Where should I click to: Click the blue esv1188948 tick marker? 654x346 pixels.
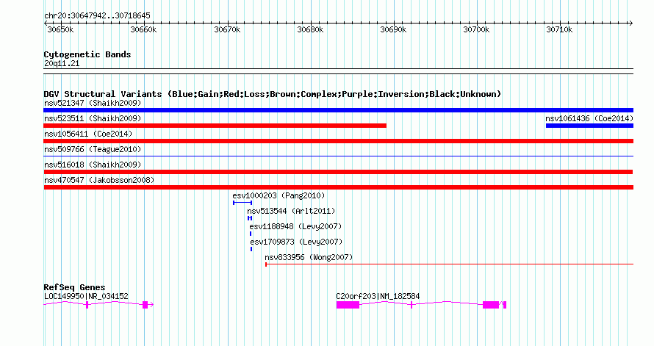point(251,234)
